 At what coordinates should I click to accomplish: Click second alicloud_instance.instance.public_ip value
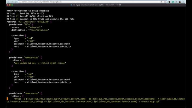click(49, 82)
